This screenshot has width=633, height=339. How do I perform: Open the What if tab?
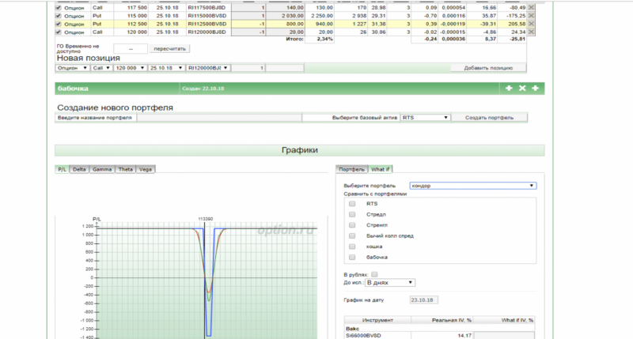point(381,169)
